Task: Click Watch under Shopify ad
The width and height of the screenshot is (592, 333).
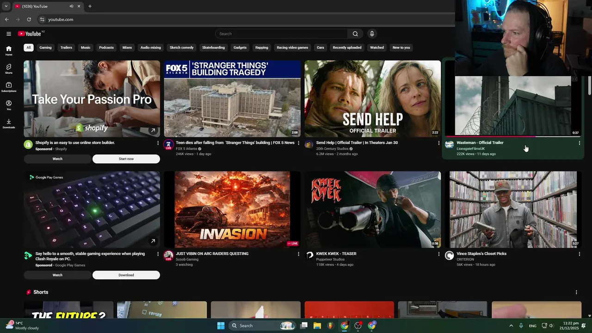Action: tap(57, 159)
